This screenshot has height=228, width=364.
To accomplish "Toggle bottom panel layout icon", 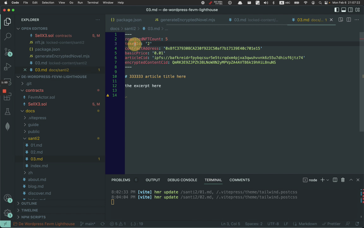I will (343, 10).
